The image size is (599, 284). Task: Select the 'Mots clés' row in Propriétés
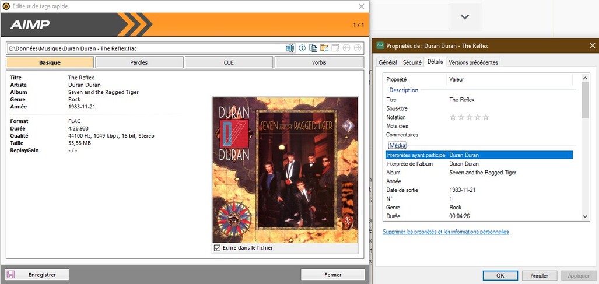click(479, 125)
